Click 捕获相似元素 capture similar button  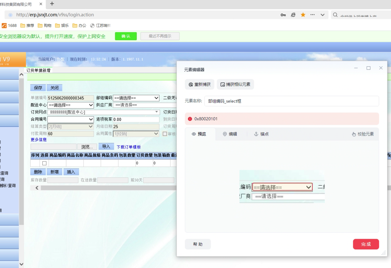235,85
